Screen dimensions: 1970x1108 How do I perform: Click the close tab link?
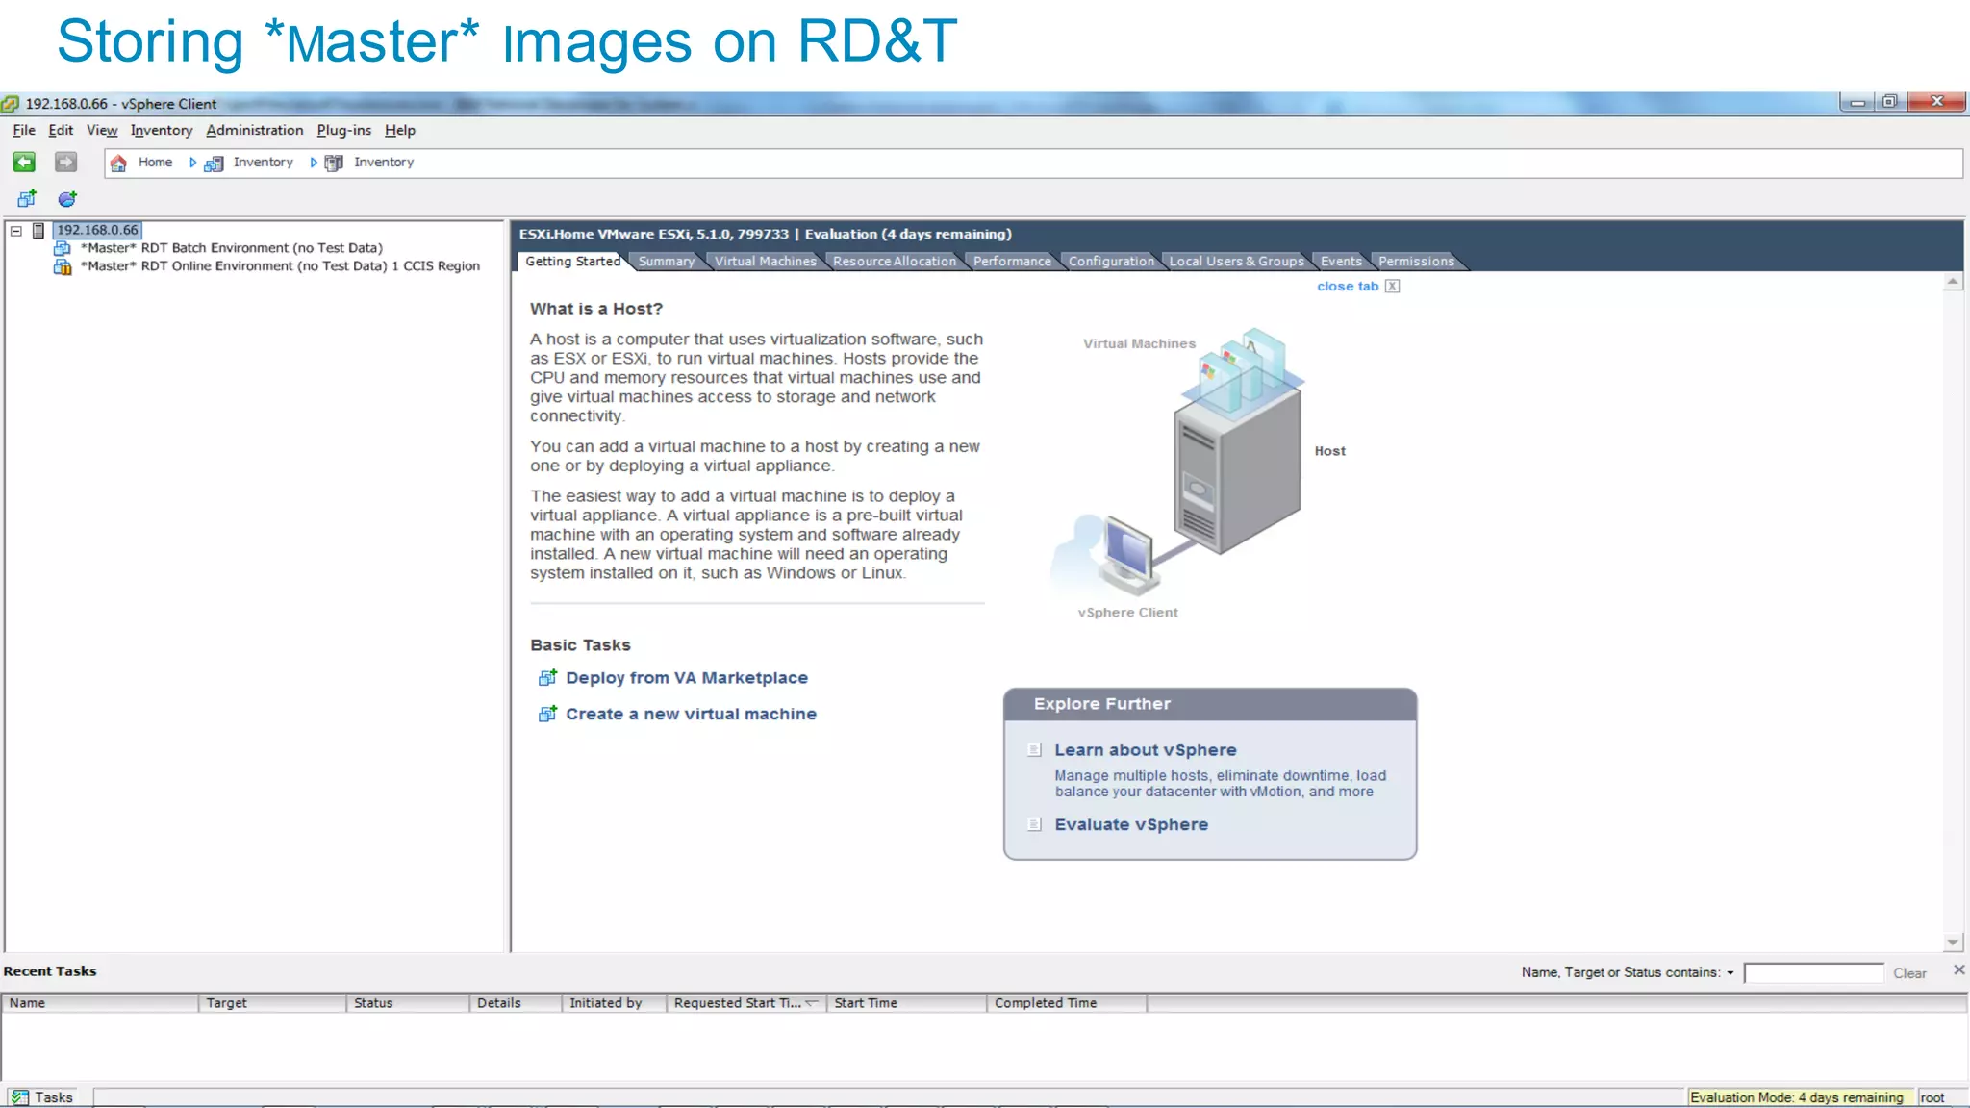[1348, 287]
